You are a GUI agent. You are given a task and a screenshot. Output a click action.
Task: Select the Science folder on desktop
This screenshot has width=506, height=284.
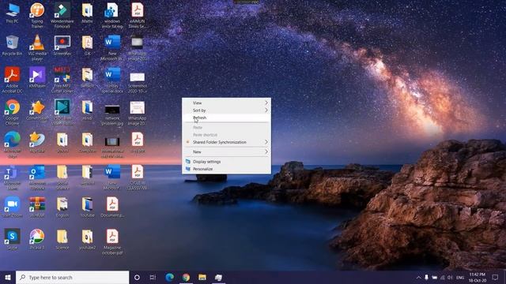pos(62,239)
